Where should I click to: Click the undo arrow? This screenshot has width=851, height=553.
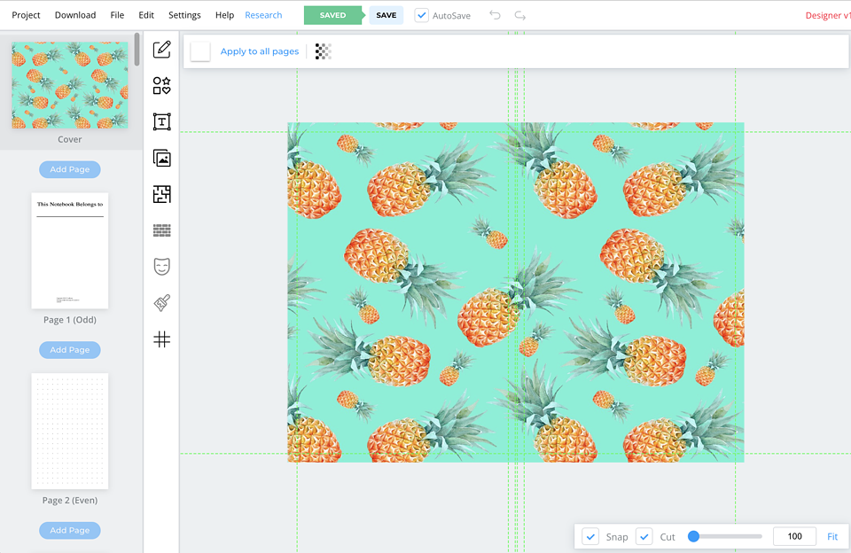[495, 15]
